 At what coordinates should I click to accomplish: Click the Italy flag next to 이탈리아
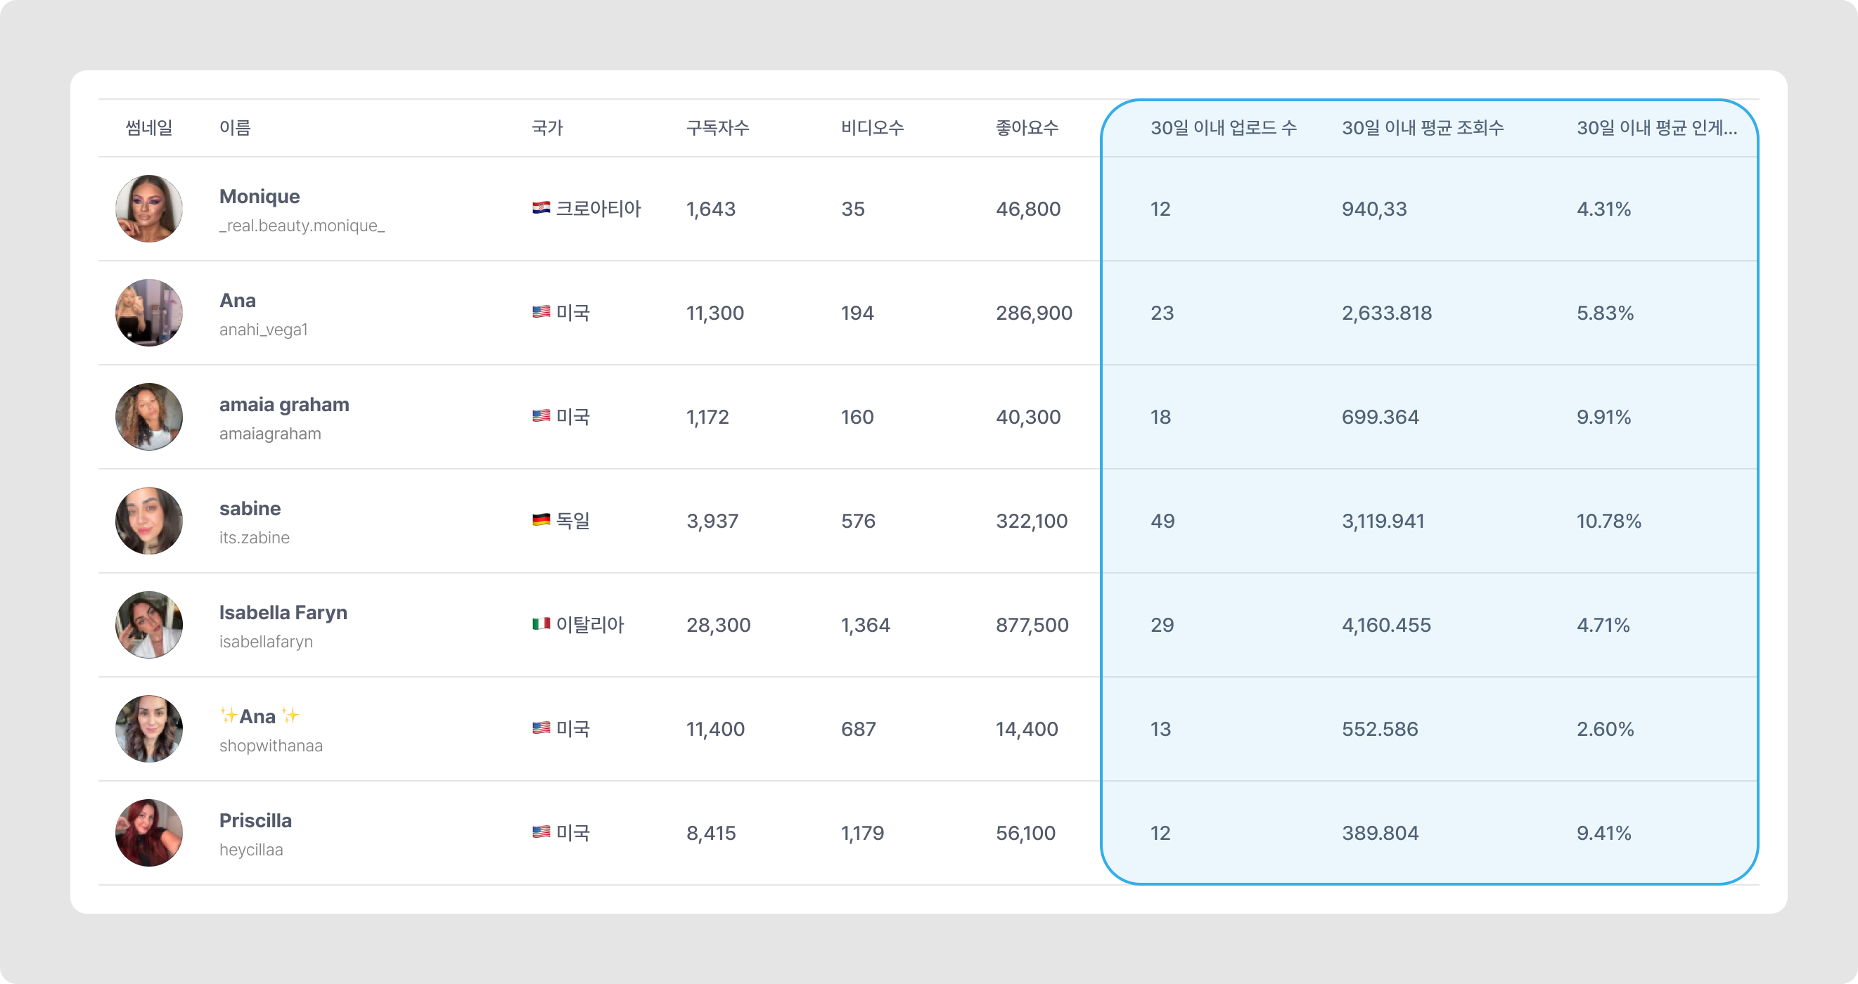coord(541,624)
